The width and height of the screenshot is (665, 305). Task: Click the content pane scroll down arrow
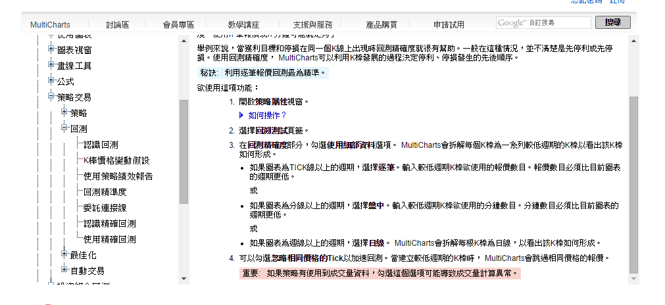tap(633, 278)
